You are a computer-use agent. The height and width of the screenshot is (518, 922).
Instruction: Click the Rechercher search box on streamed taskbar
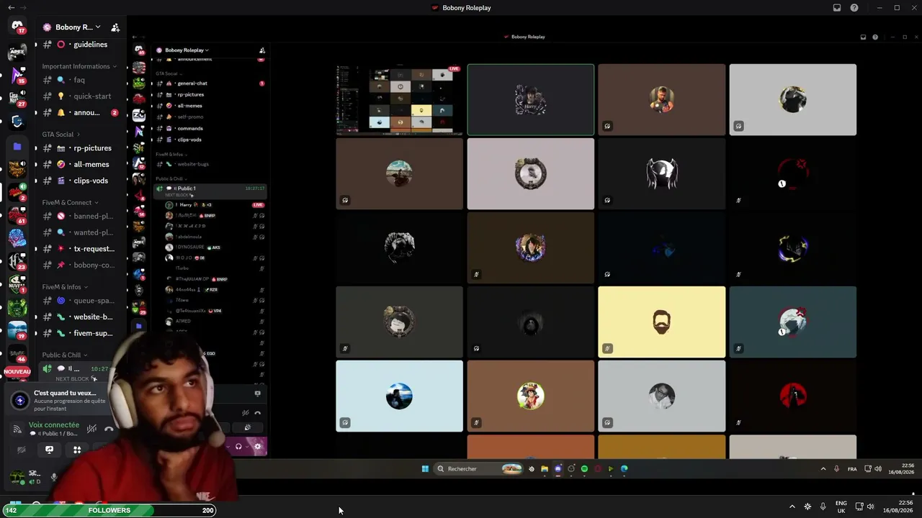(x=478, y=469)
